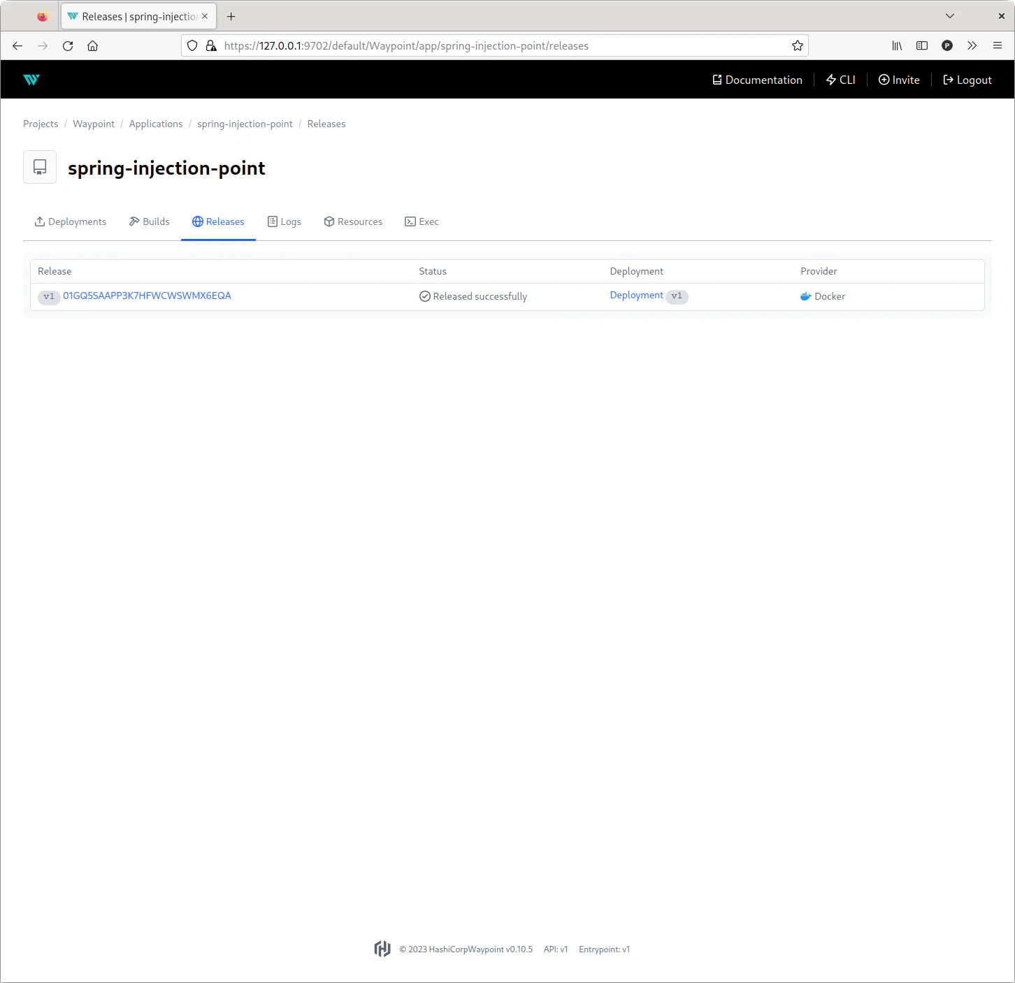Click the URL address bar field
1015x983 pixels.
(489, 46)
